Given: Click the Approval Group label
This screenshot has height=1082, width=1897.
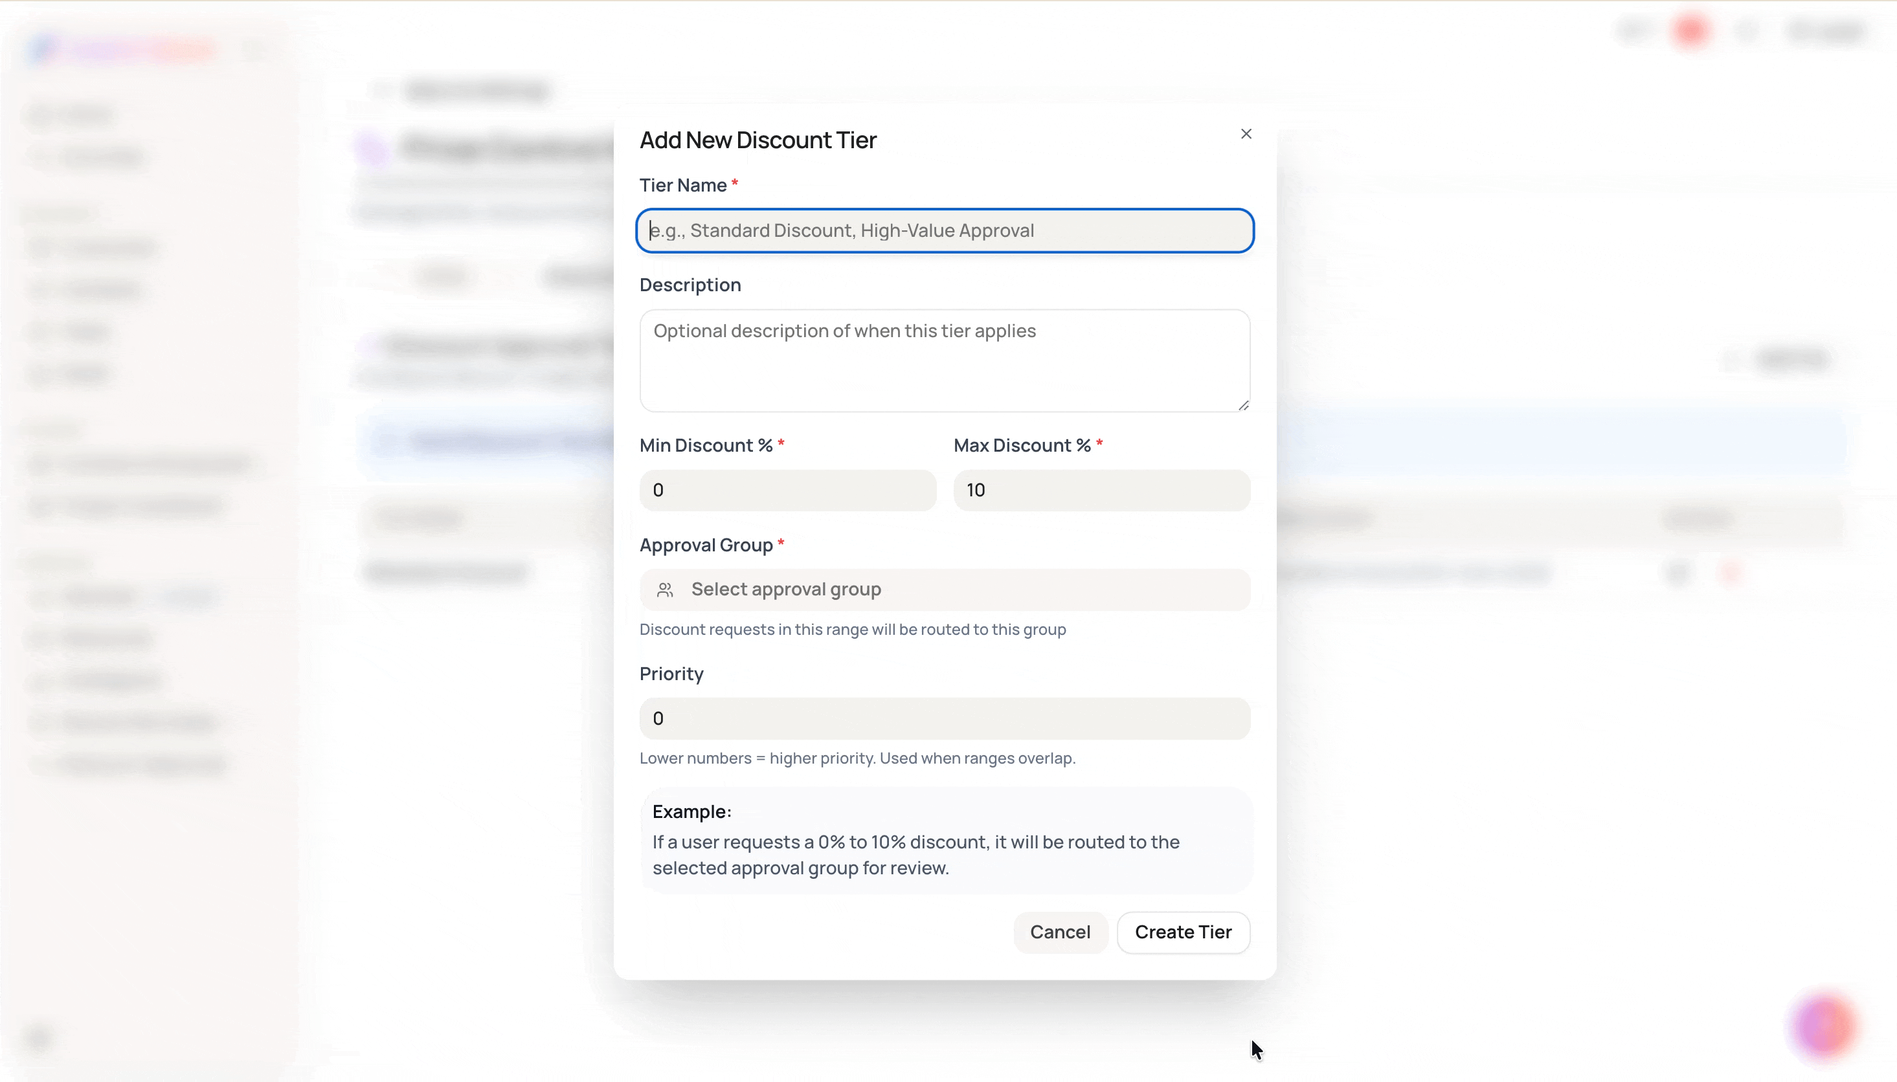Looking at the screenshot, I should coord(706,545).
